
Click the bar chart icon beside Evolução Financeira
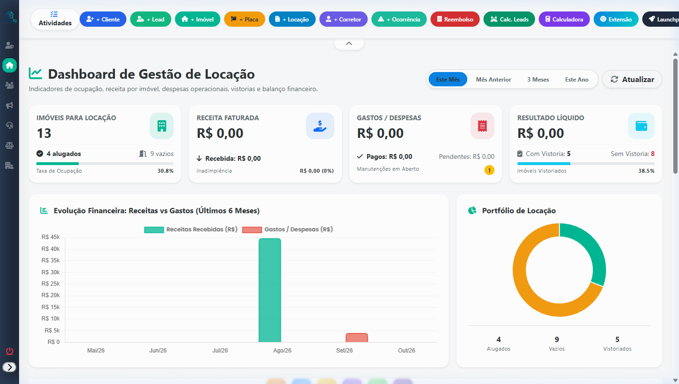[x=44, y=210]
